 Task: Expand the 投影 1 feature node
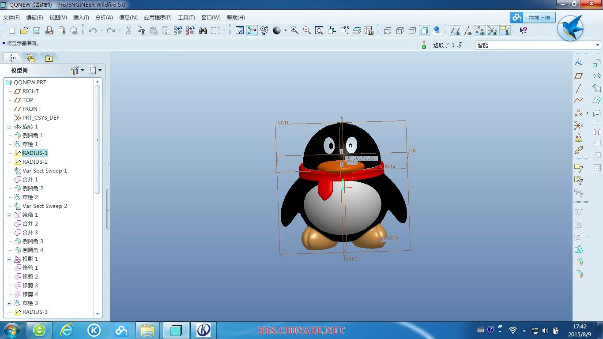[x=9, y=259]
